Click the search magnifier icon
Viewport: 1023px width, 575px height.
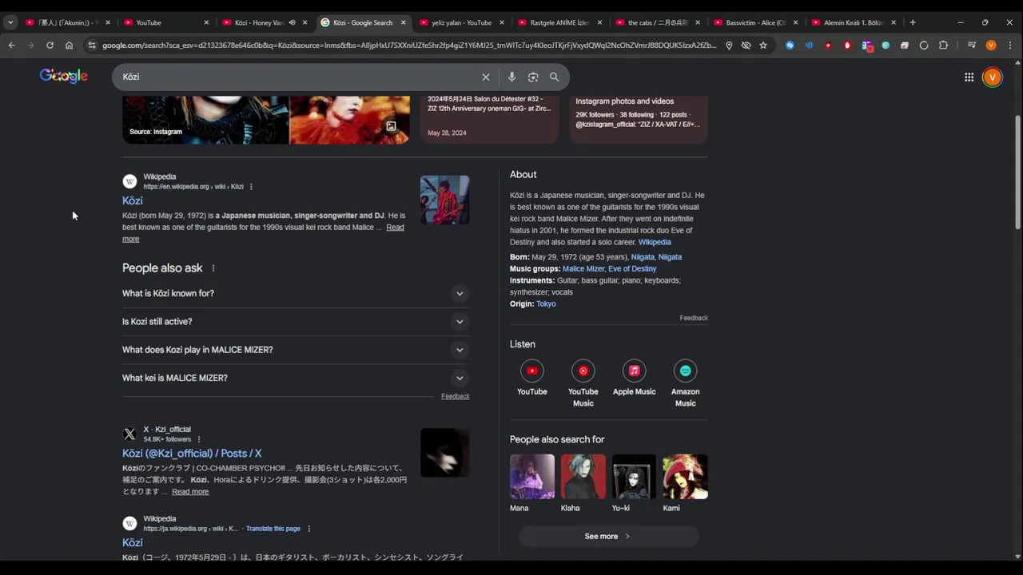(555, 77)
